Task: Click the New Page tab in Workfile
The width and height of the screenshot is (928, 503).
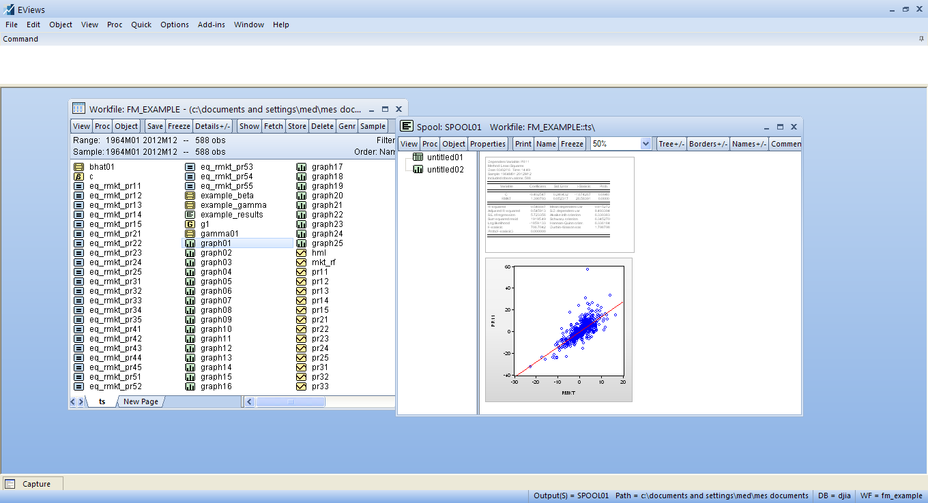Action: pos(141,401)
